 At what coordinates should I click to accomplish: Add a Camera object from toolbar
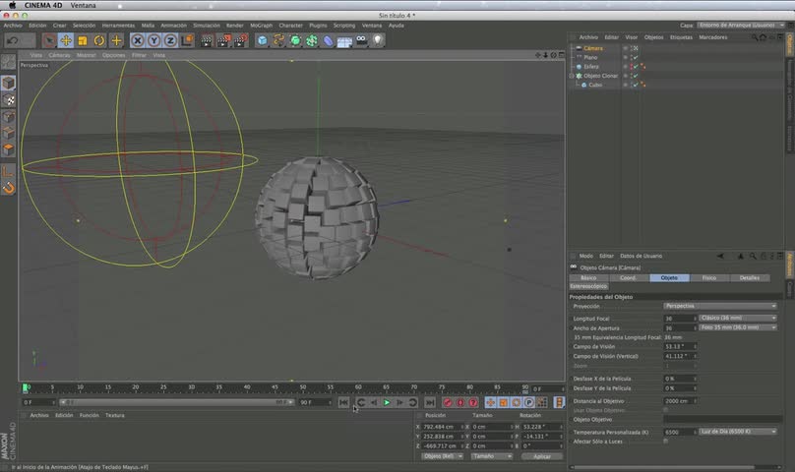361,40
